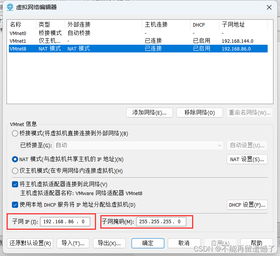Click the 自动设置(U)... button
280x256 pixels.
click(247, 145)
